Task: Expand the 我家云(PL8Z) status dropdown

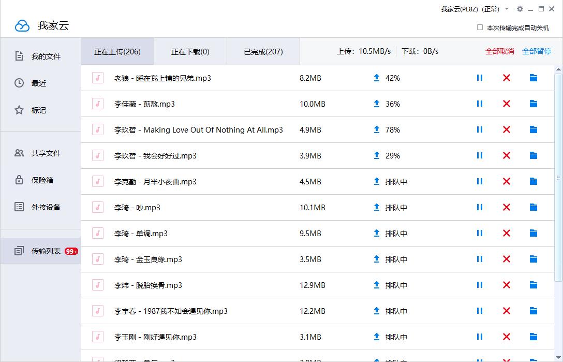Action: [x=507, y=9]
